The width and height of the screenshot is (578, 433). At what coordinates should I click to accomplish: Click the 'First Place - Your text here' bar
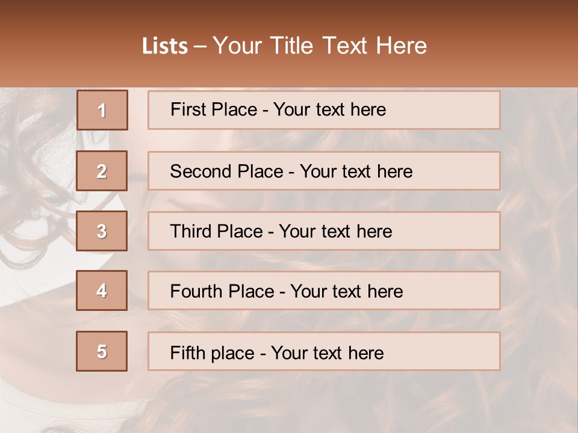tap(324, 110)
